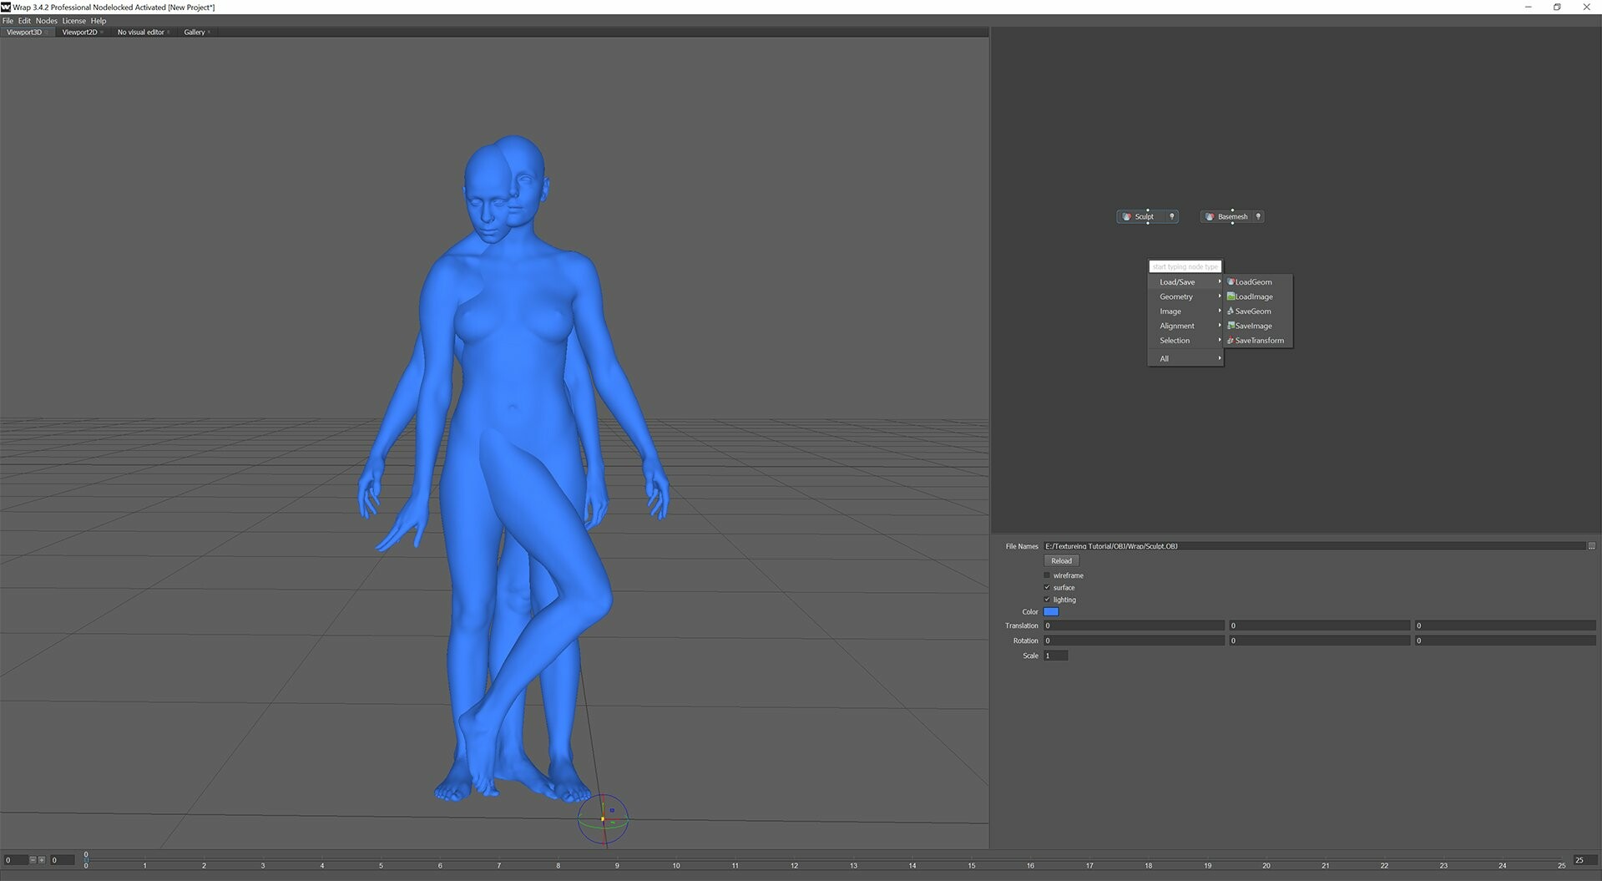
Task: Switch to the Viewport2D tab
Action: [79, 33]
